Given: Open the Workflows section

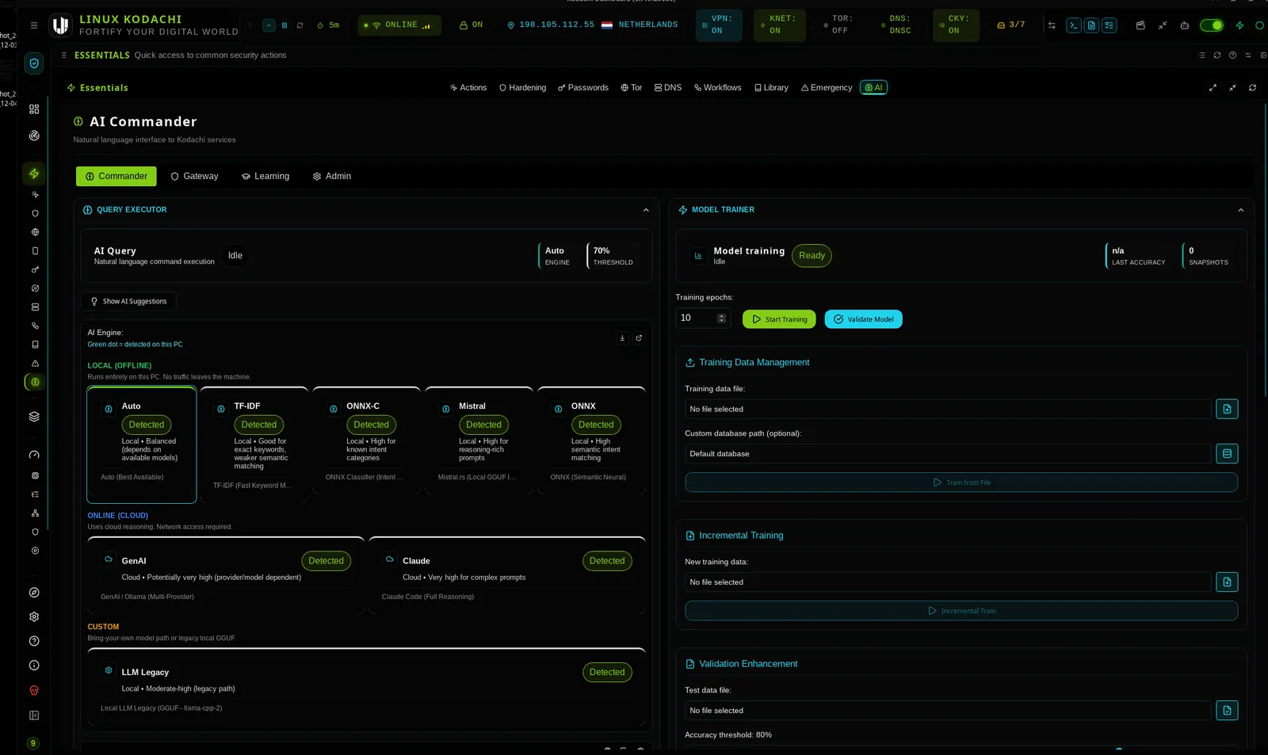Looking at the screenshot, I should pos(718,88).
